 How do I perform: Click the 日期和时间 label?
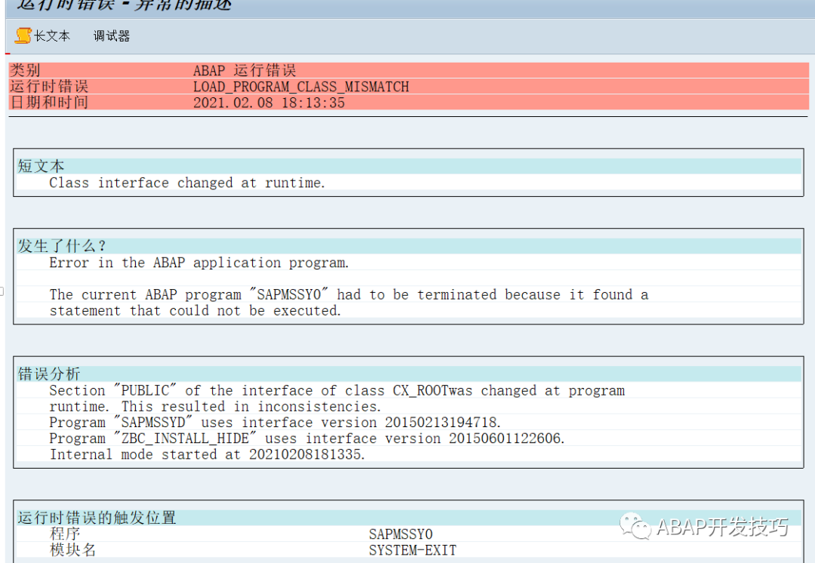coord(49,103)
